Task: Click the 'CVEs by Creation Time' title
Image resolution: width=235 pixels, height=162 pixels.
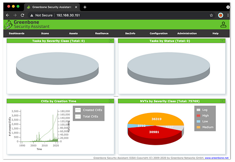Action: pyautogui.click(x=58, y=101)
